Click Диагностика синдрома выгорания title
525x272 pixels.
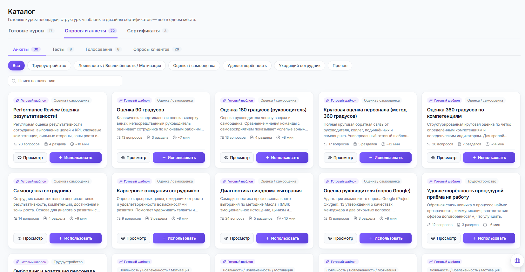click(261, 191)
